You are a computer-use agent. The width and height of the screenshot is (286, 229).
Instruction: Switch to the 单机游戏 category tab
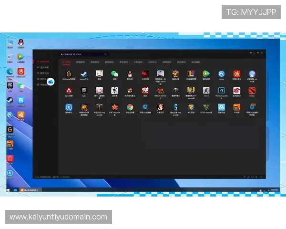click(x=123, y=62)
